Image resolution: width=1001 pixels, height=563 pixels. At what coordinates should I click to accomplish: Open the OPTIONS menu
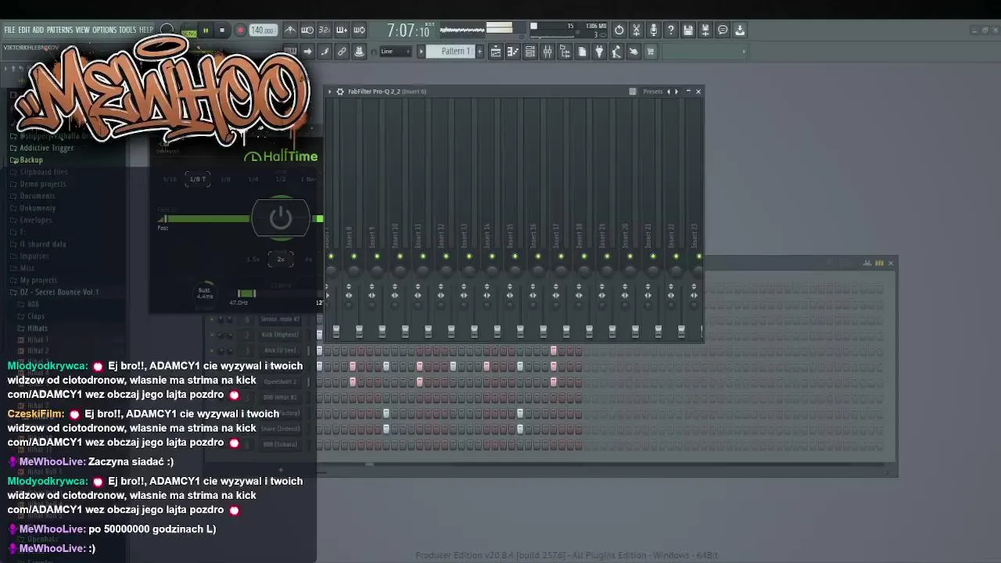click(104, 30)
